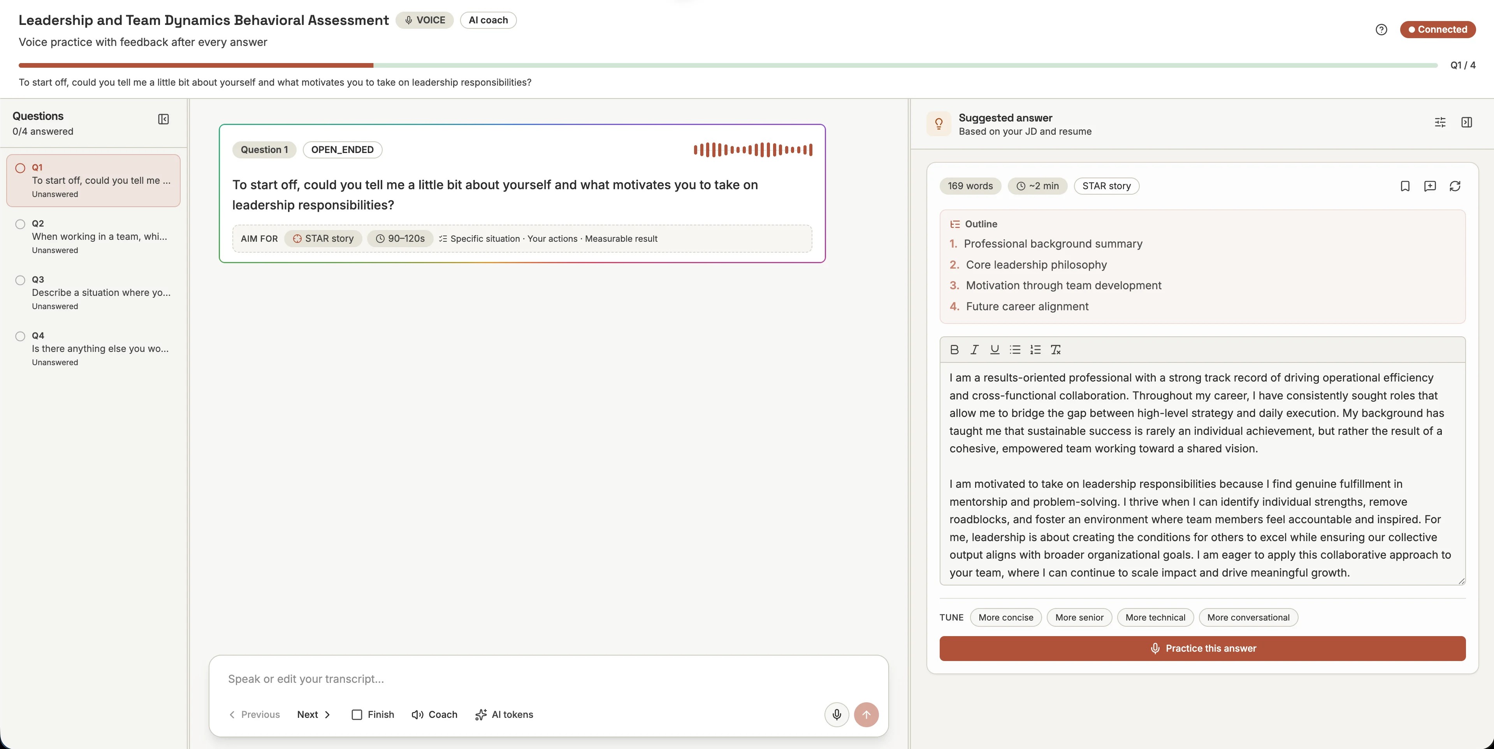1494x749 pixels.
Task: Go to the Previous question
Action: point(254,714)
